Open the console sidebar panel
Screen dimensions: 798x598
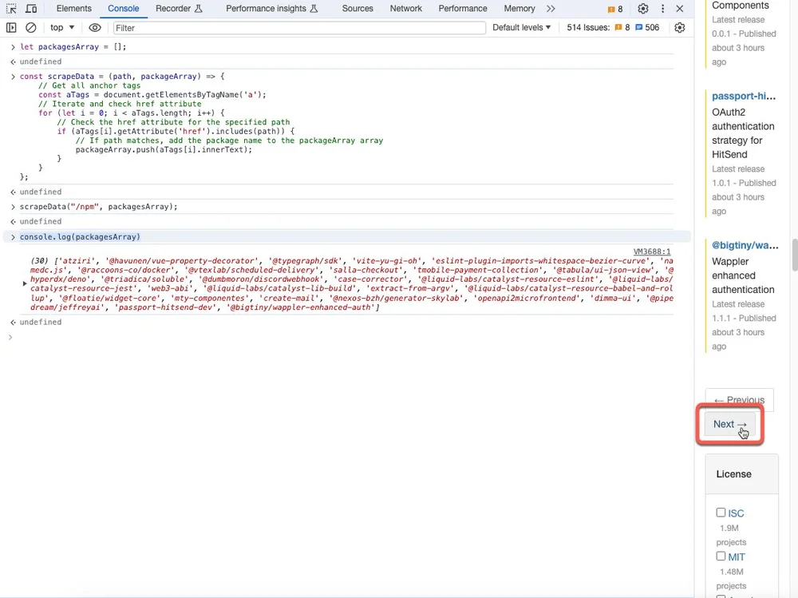[11, 27]
